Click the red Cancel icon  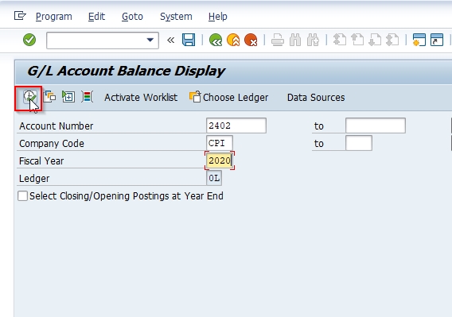(x=251, y=40)
